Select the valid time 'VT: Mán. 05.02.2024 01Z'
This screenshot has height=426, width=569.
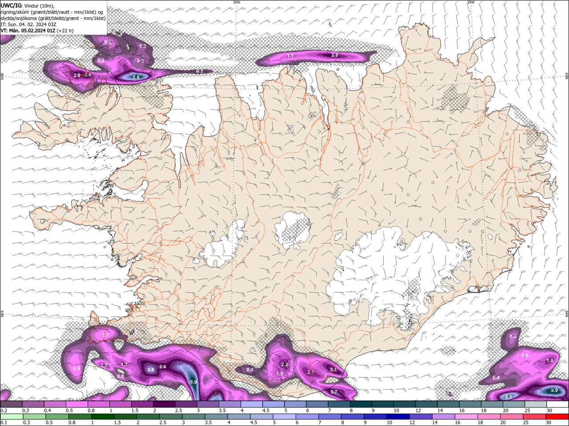28,31
